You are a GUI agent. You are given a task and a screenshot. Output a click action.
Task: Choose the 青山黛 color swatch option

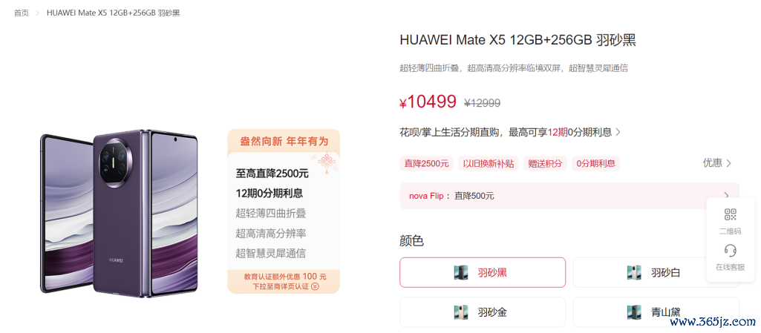(x=656, y=312)
